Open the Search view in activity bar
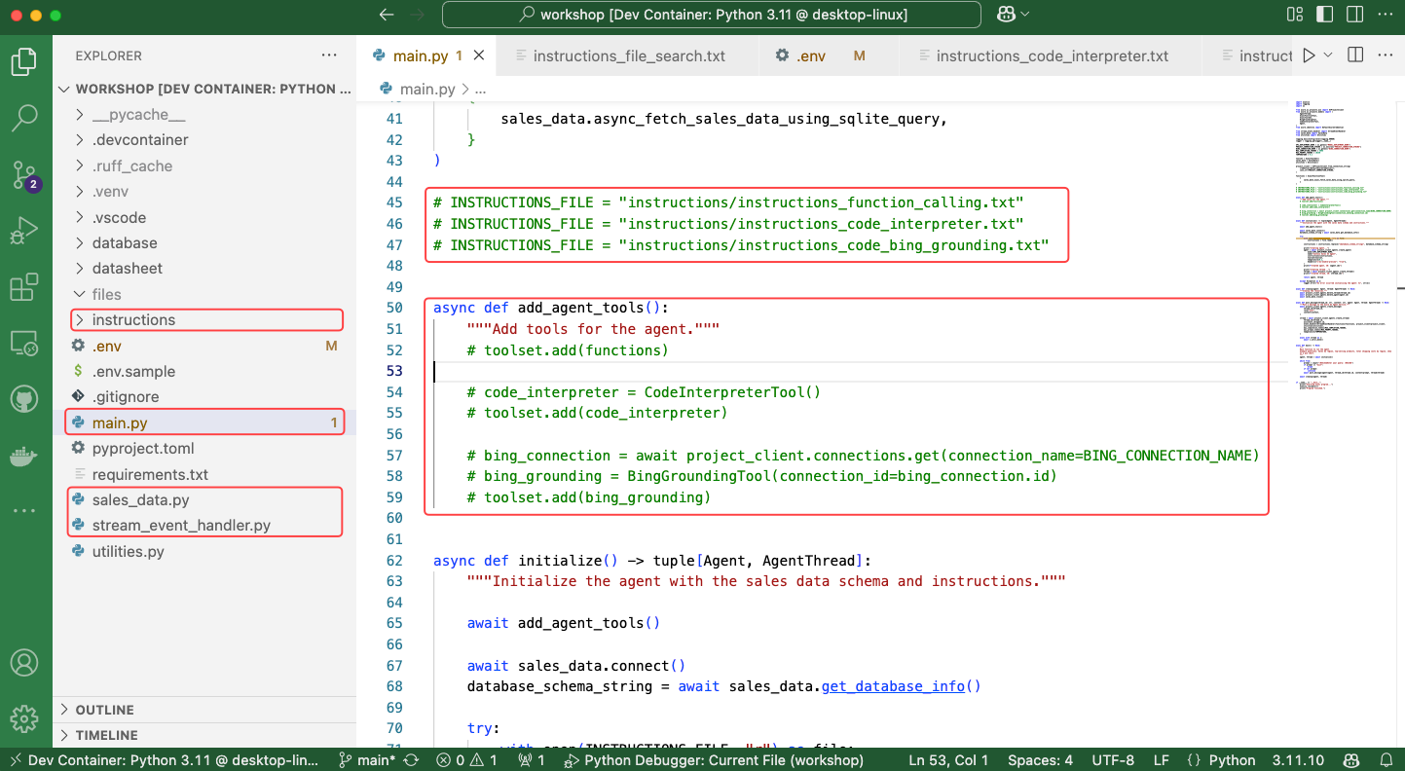The height and width of the screenshot is (771, 1405). click(x=24, y=118)
